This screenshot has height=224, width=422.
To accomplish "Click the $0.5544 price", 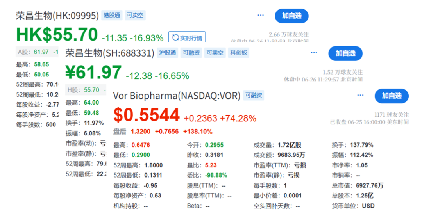I will click(147, 115).
